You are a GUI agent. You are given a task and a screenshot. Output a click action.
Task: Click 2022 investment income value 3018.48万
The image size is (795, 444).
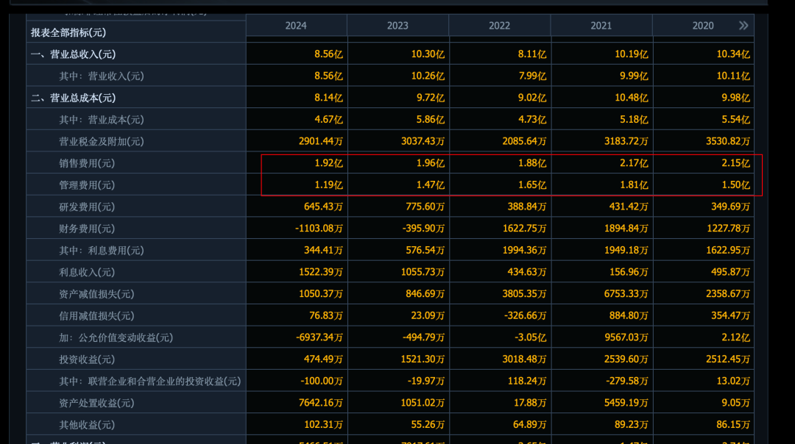524,359
